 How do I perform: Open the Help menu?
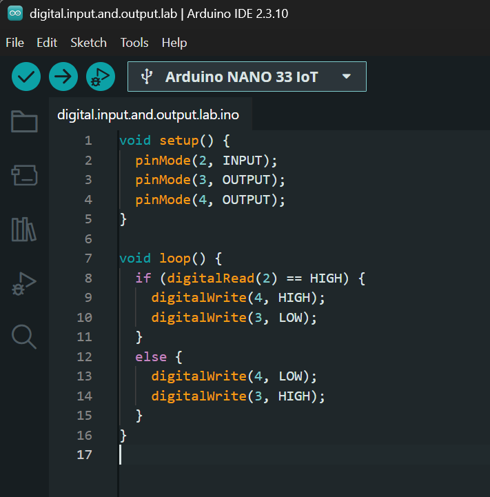(174, 43)
